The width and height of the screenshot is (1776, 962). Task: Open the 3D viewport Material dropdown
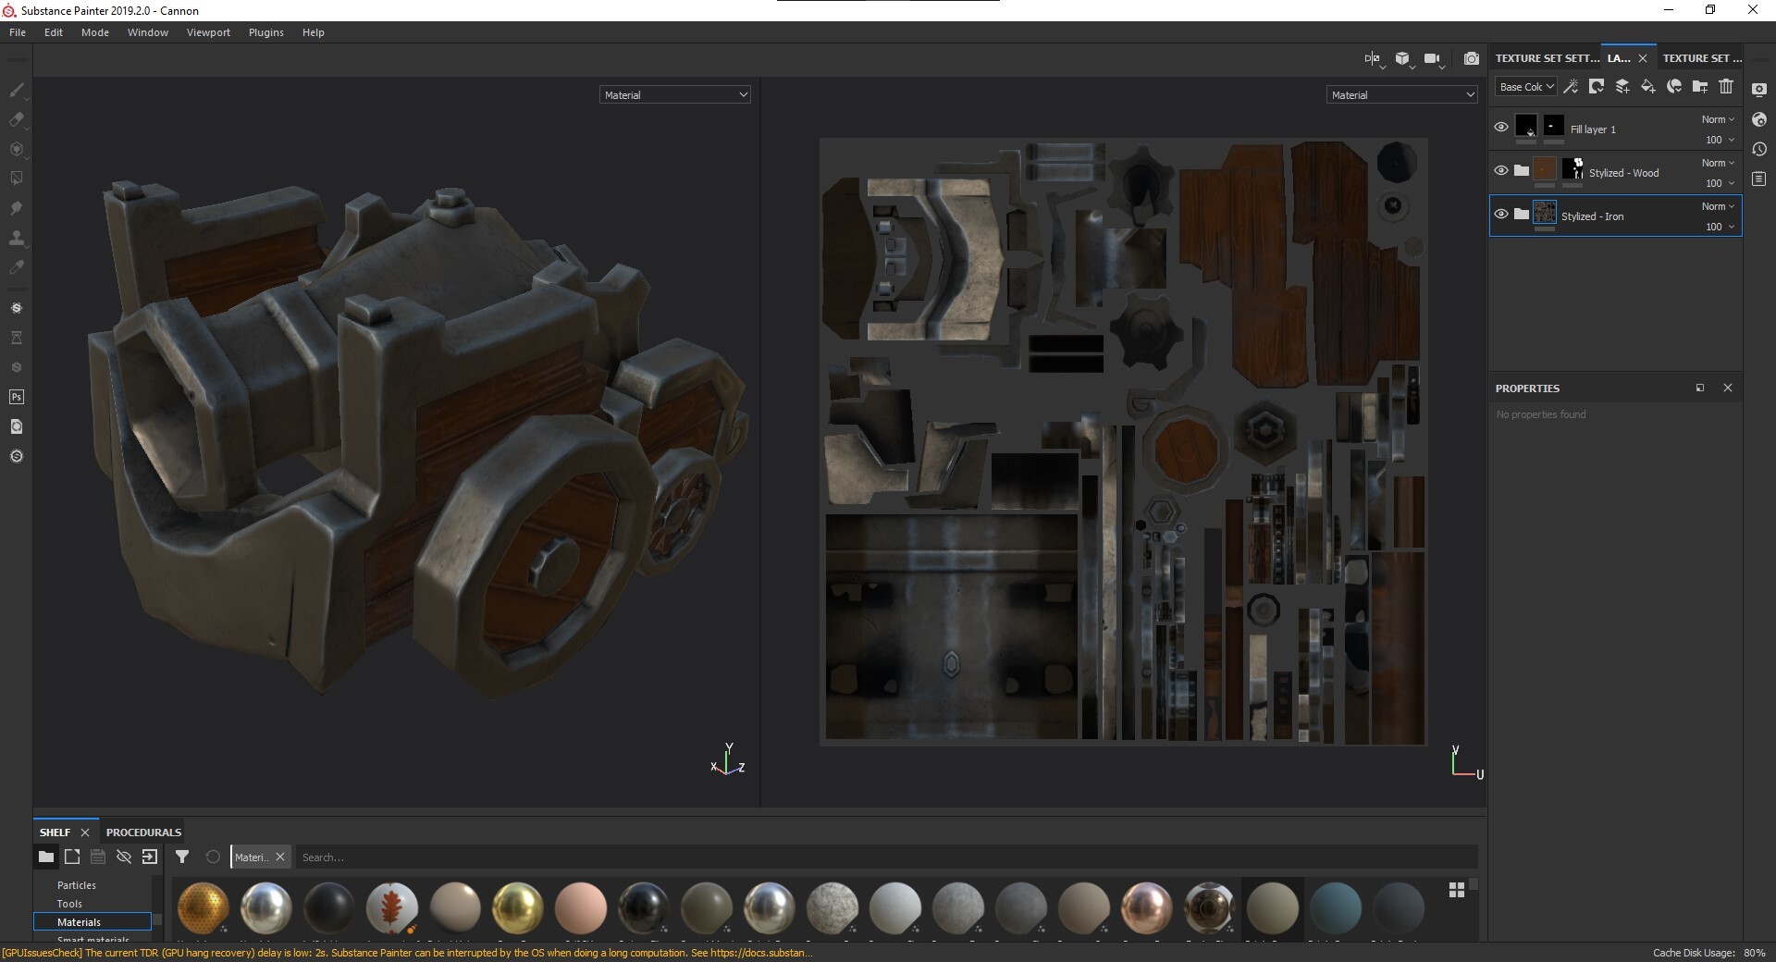pos(674,95)
